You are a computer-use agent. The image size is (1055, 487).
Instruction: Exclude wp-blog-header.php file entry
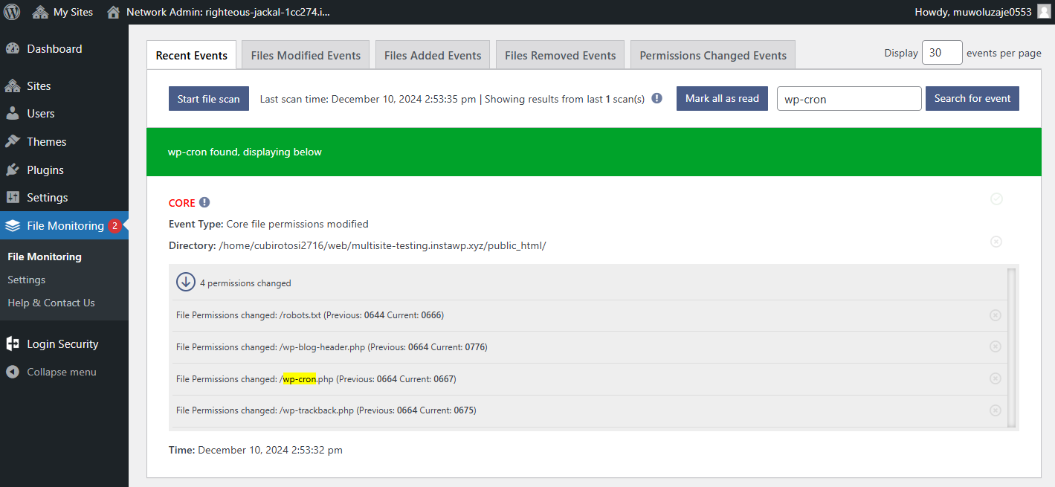[x=996, y=346]
